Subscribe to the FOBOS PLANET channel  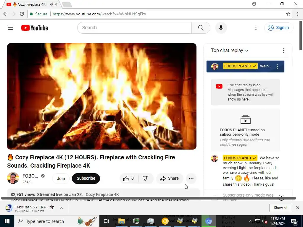pyautogui.click(x=86, y=178)
